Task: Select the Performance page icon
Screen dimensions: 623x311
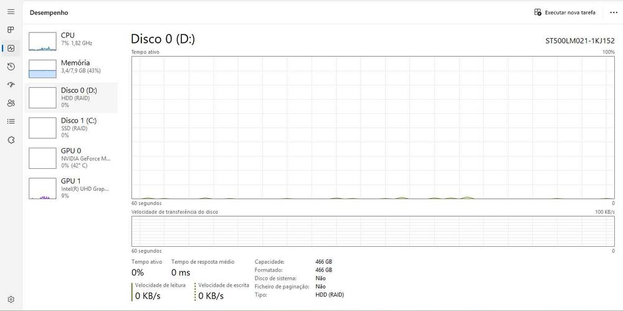Action: tap(11, 49)
